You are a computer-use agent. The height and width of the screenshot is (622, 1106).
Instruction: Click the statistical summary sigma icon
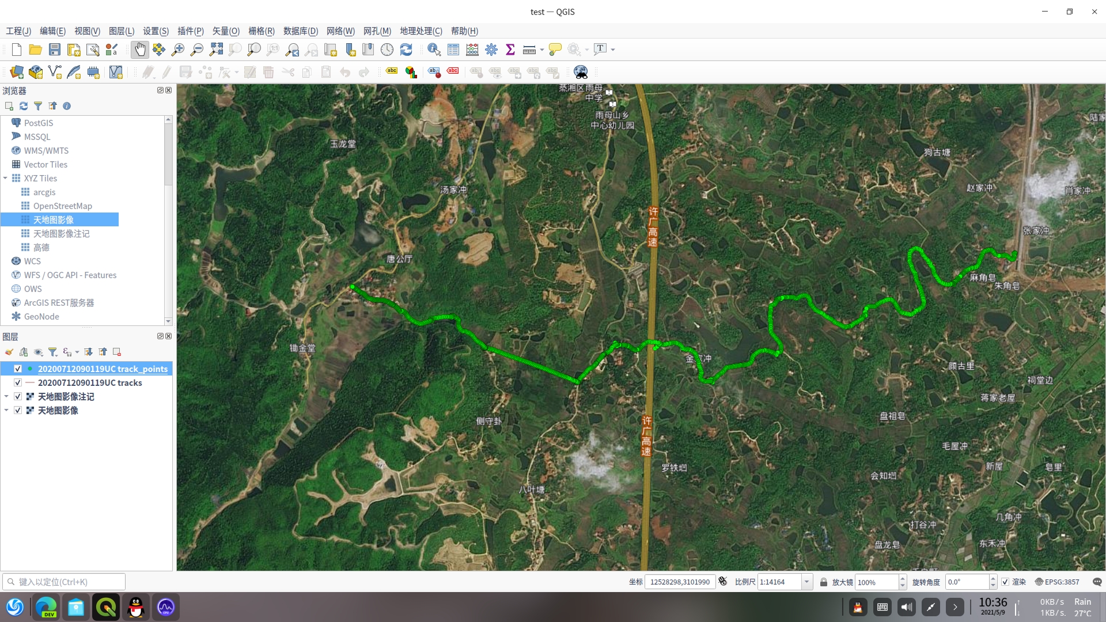510,50
